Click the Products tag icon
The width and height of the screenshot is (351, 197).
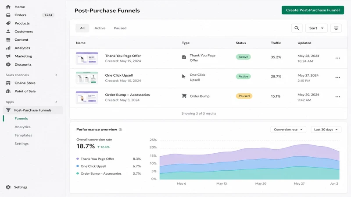pyautogui.click(x=8, y=23)
